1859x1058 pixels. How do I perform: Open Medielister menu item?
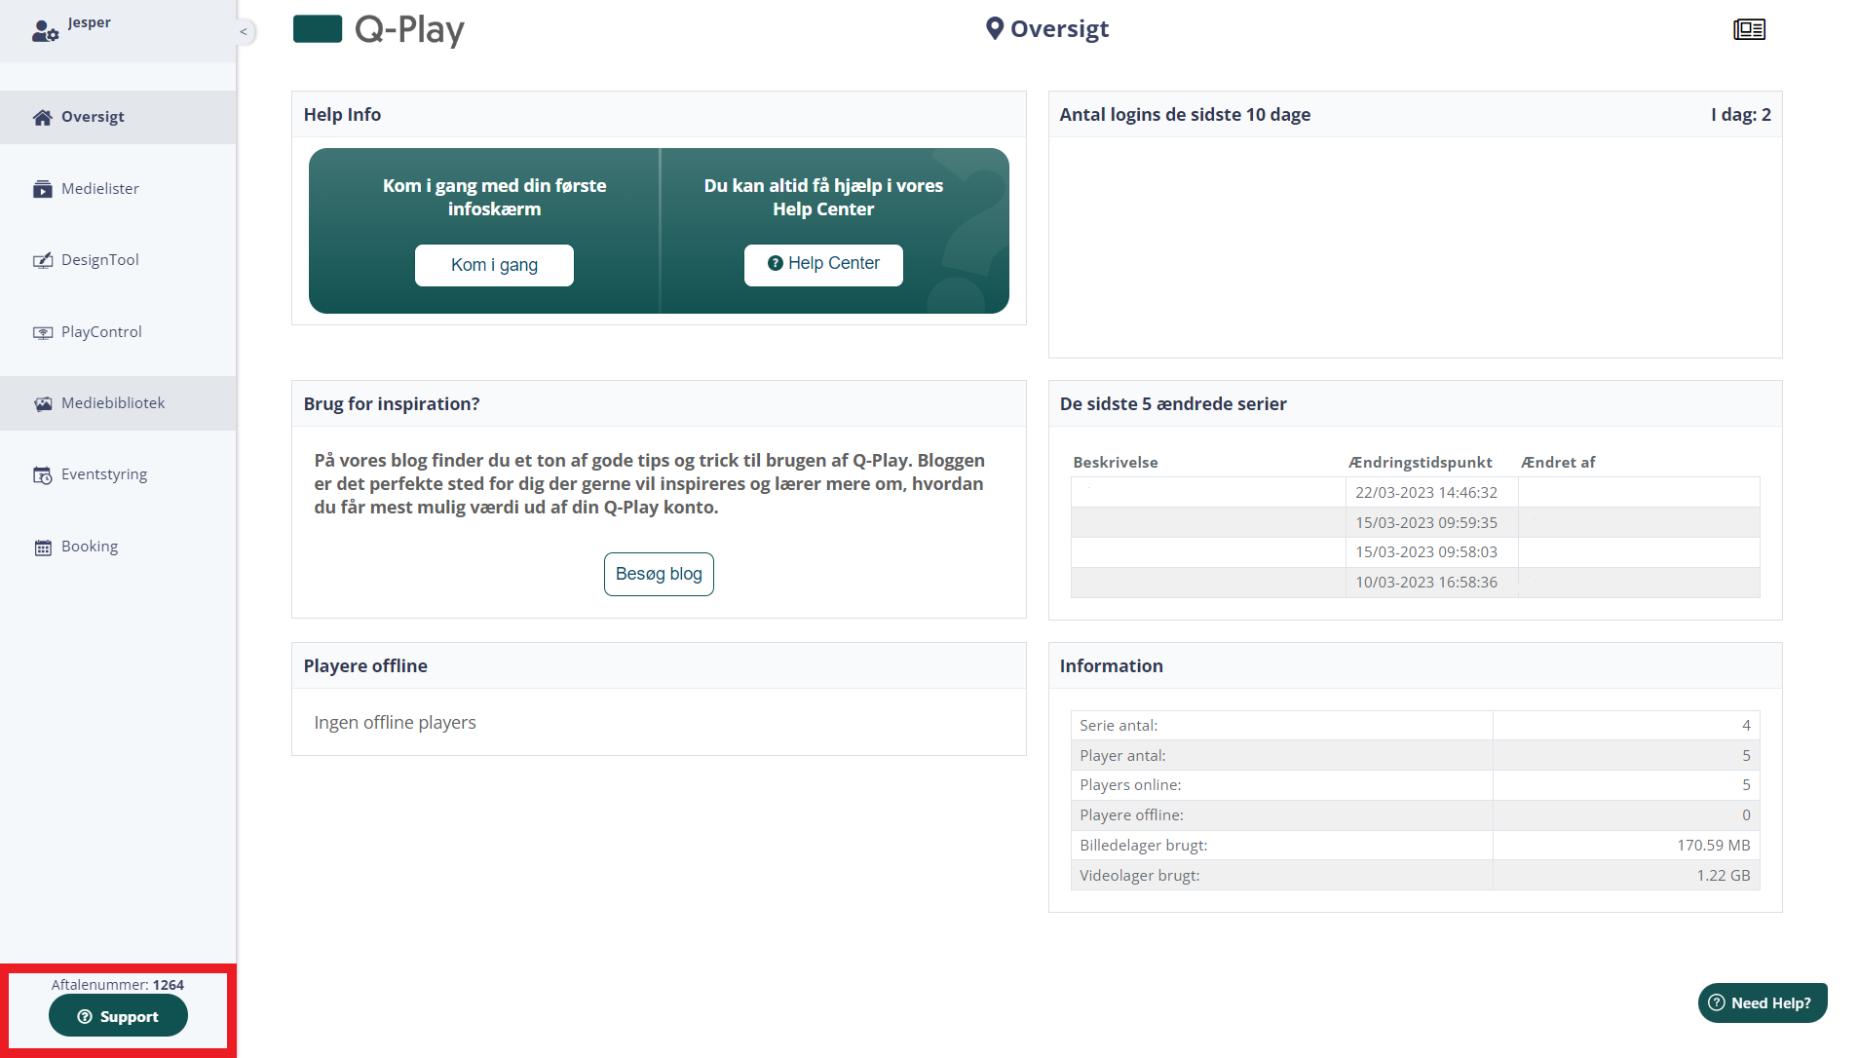118,189
